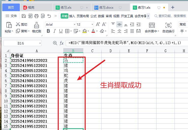The image size is (188, 130).
Task: Expand more ribbon tabs arrow
Action: pyautogui.click(x=148, y=16)
